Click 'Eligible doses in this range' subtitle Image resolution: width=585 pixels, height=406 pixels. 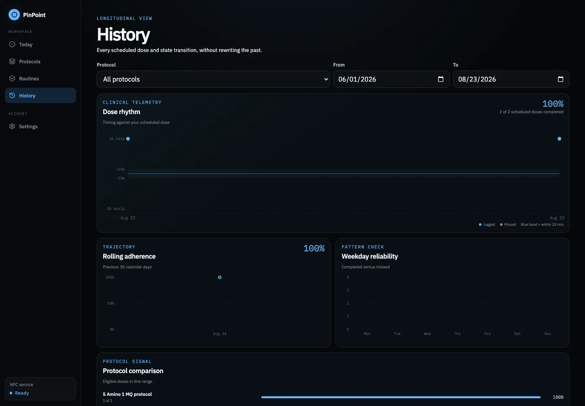(128, 382)
